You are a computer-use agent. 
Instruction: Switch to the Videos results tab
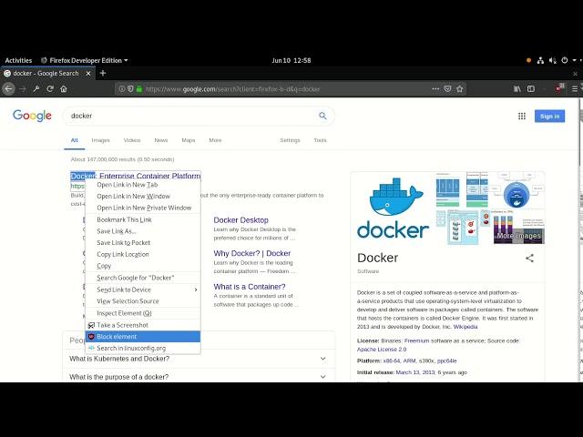[x=132, y=140]
